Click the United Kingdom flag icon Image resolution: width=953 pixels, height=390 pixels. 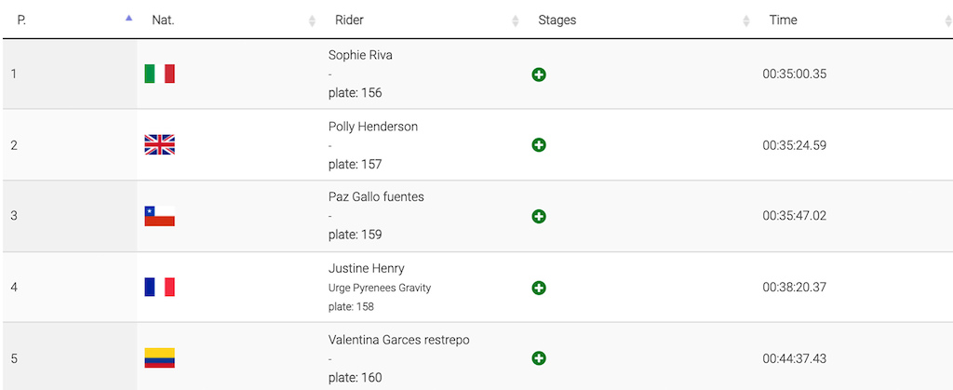pos(160,144)
